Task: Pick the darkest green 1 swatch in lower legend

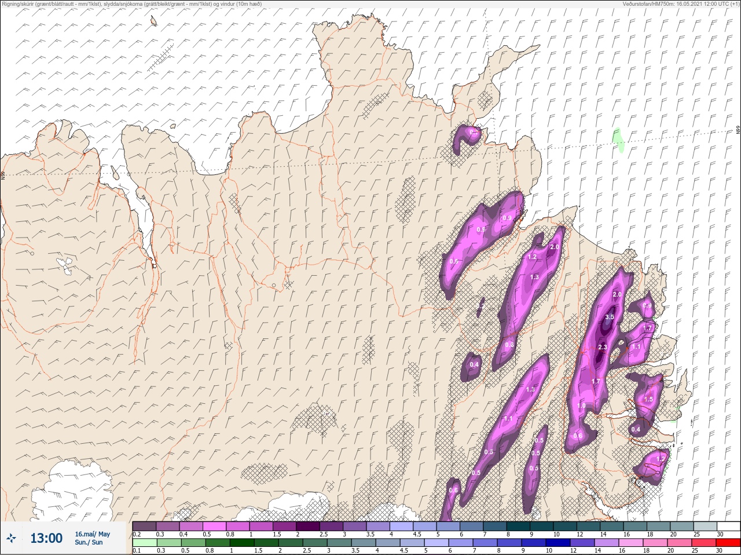Action: [242, 543]
